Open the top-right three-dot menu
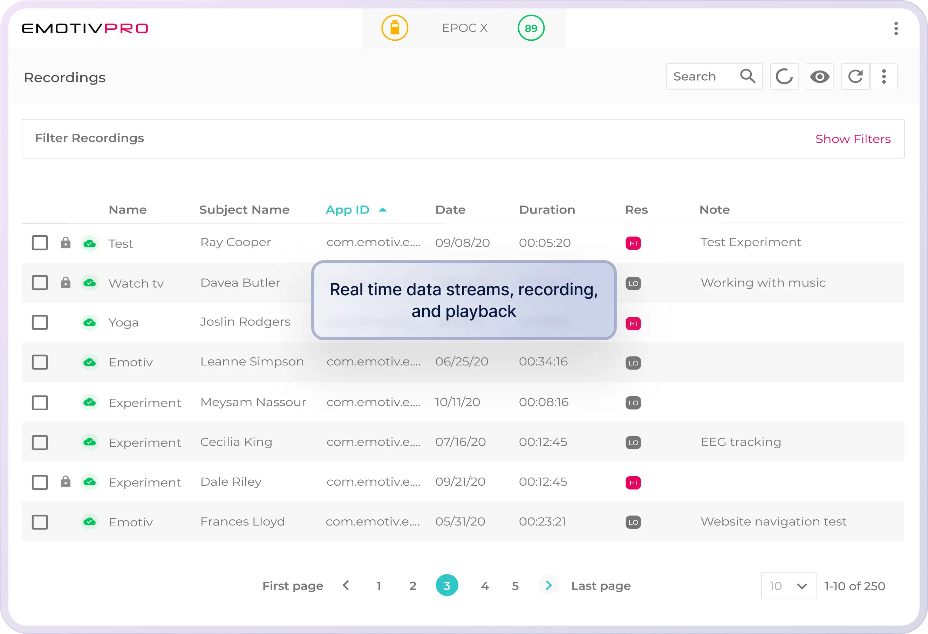This screenshot has width=928, height=634. (896, 28)
